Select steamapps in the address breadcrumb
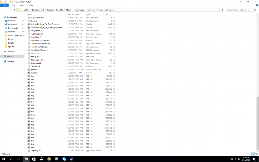This screenshot has width=259, height=162. (x=79, y=10)
